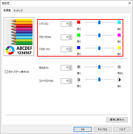Screen dimensions: 133x134
Task: Increase the 明るさ(T) value with up arrow
Action: click(70, 66)
